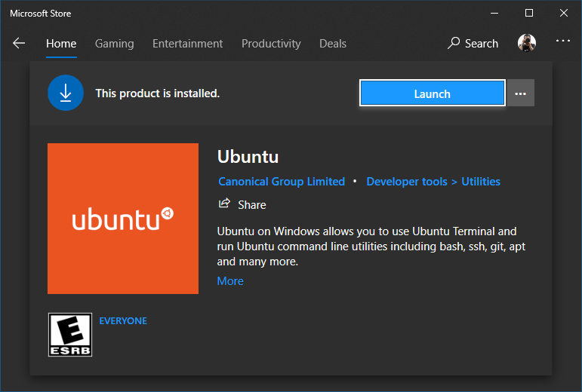Viewport: 582px width, 392px height.
Task: Open the Deals tab
Action: pos(333,44)
